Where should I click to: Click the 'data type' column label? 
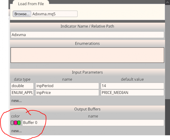click(x=22, y=80)
